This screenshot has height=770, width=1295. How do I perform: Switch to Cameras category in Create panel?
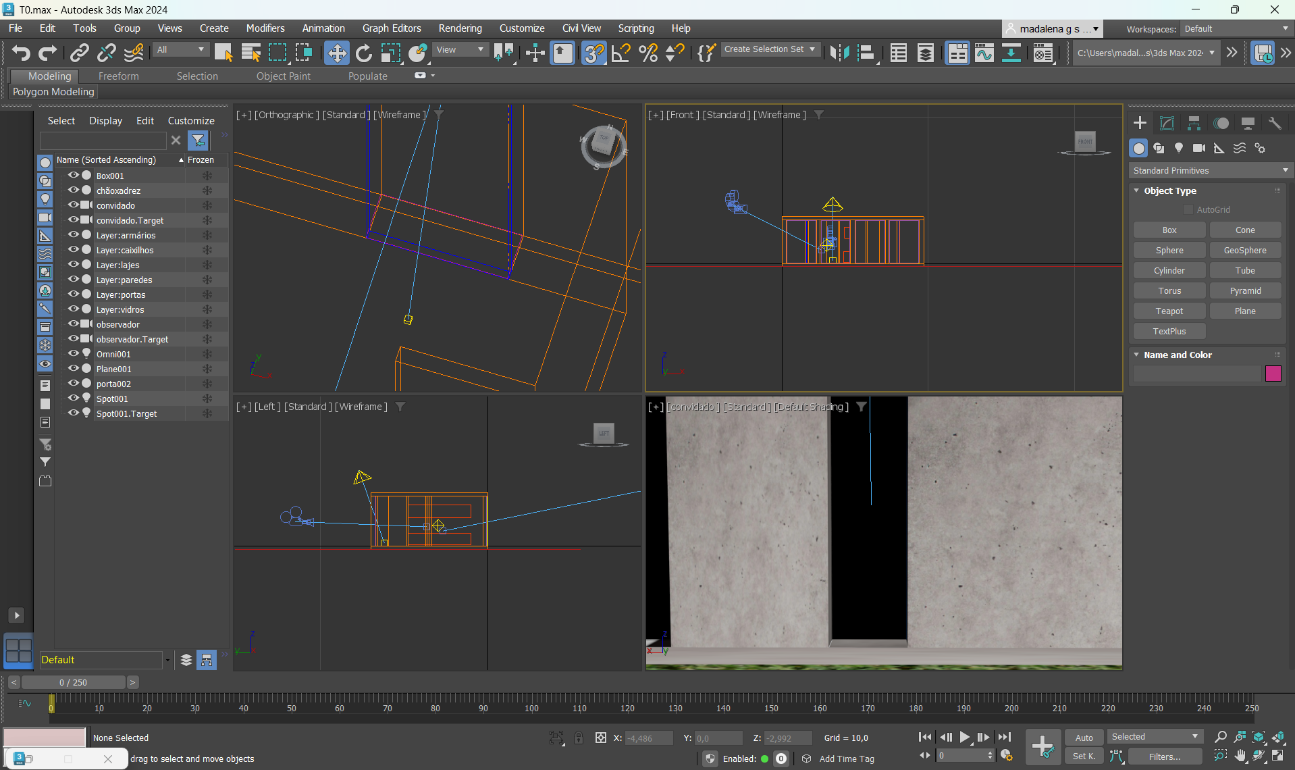coord(1199,148)
